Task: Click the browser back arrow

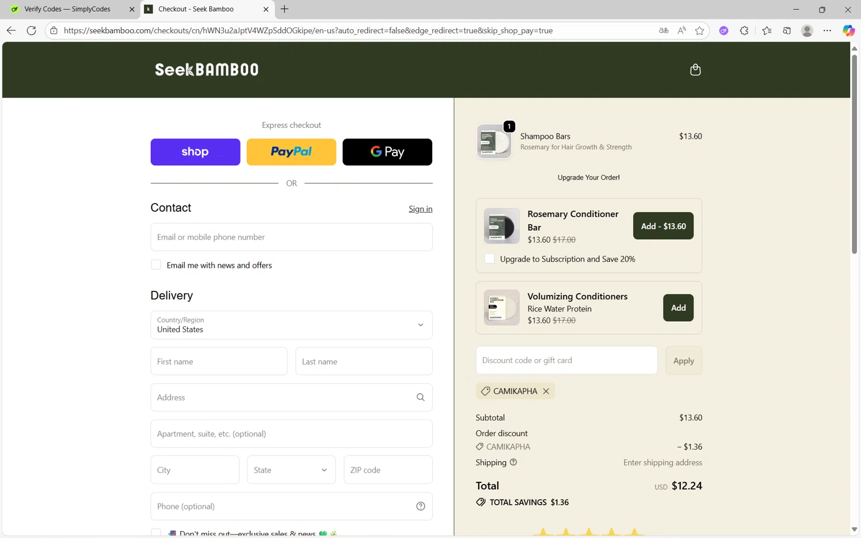Action: point(11,30)
